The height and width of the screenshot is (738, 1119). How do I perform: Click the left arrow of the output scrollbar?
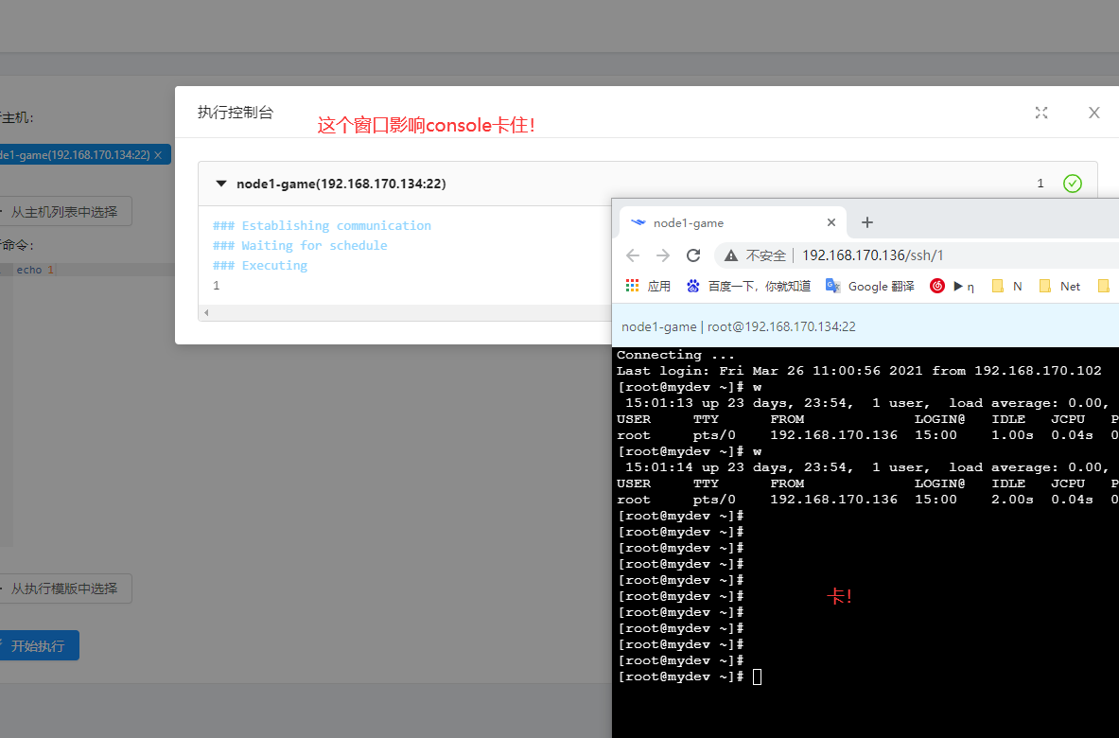206,312
